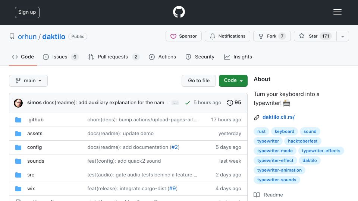Expand the commit message ellipsis button
This screenshot has height=201, width=358.
[x=175, y=103]
